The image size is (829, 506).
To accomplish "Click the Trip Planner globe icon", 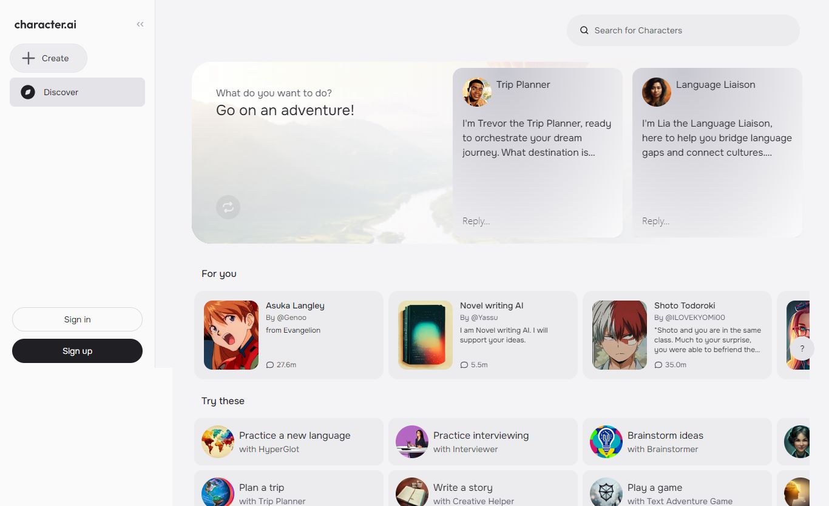I will [218, 492].
